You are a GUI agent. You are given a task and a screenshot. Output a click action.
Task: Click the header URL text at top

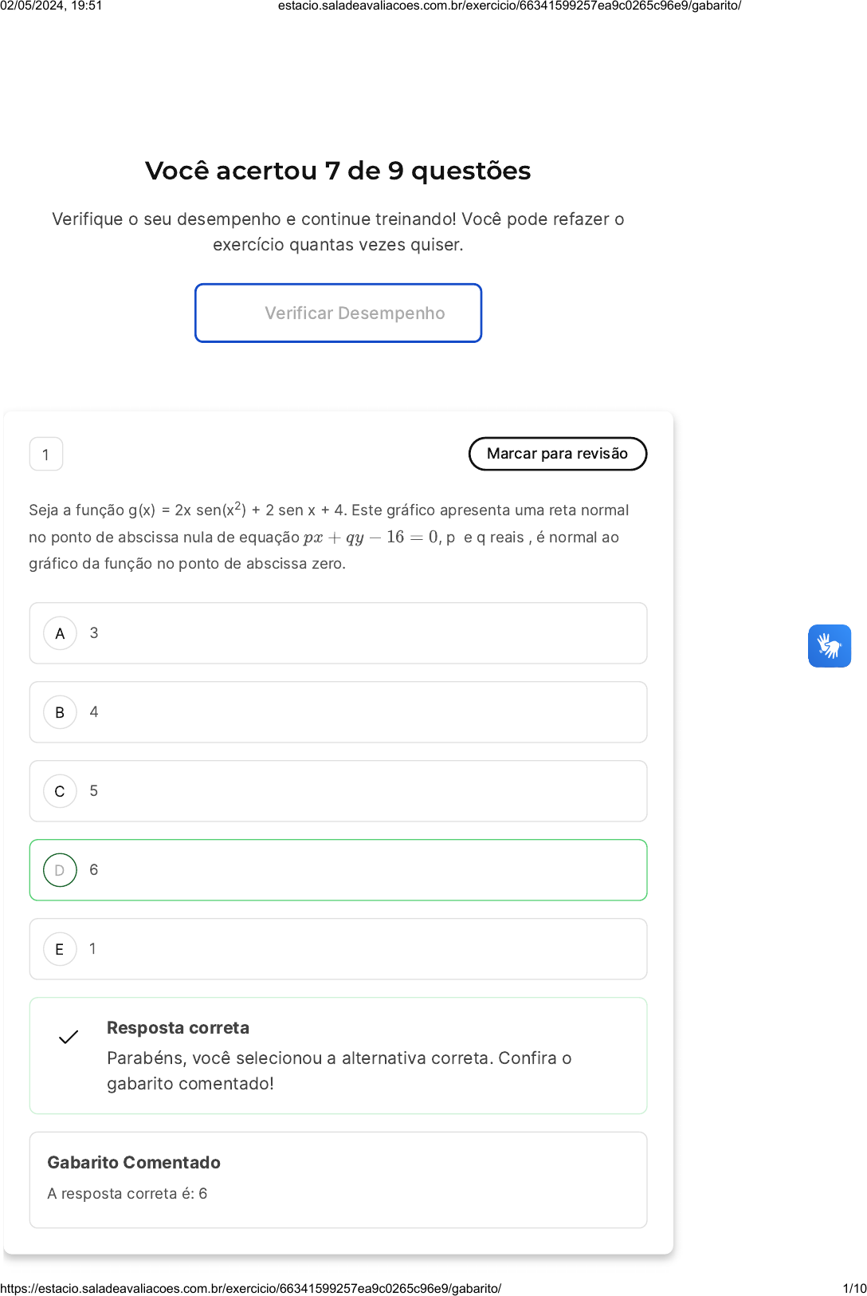coord(509,6)
